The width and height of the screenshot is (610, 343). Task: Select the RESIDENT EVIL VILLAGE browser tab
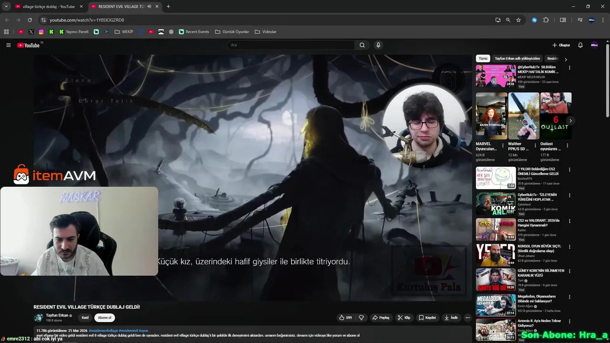click(x=125, y=7)
